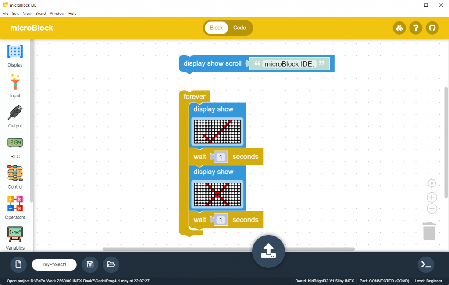Open the Output block category
This screenshot has height=285, width=449.
[15, 116]
